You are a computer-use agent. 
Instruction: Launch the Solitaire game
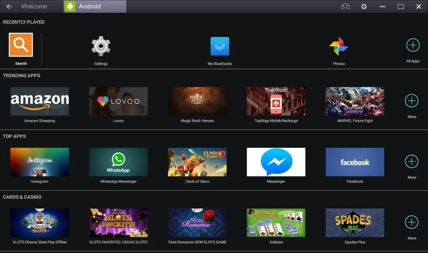coord(276,222)
